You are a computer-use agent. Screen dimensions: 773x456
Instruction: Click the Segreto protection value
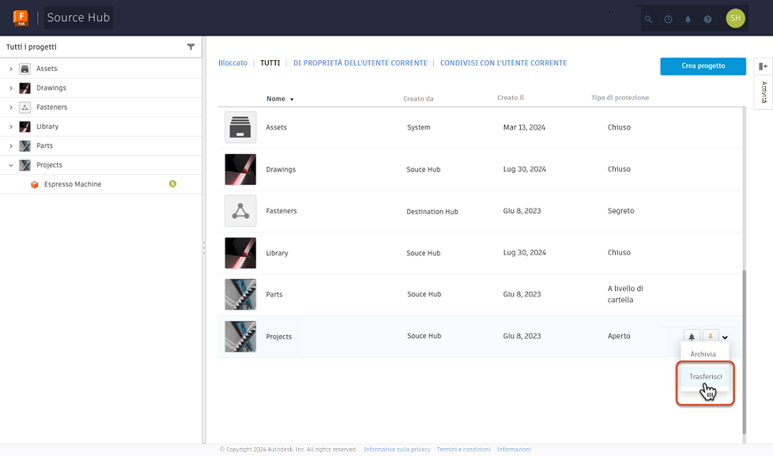click(620, 210)
